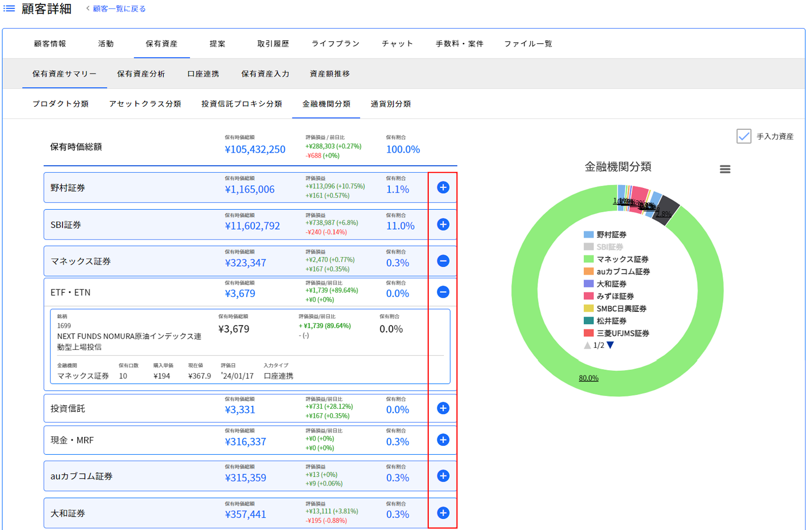The height and width of the screenshot is (530, 808).
Task: Toggle 大和証券 legend purple swatch
Action: (588, 284)
